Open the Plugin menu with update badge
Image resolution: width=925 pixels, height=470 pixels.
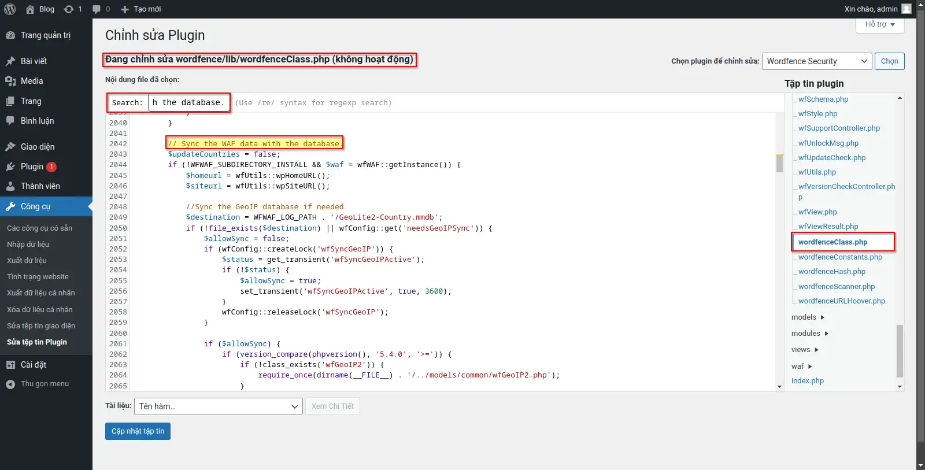pyautogui.click(x=32, y=166)
